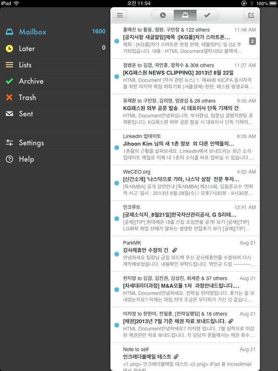Click the yellow Later clock icon

10,48
